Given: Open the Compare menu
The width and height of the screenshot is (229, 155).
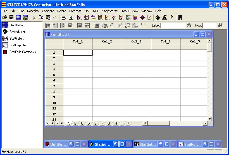Looking at the screenshot, I should click(48, 11).
